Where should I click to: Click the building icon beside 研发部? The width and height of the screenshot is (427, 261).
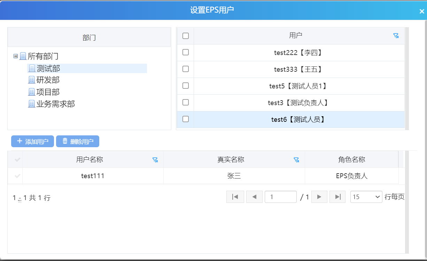32,80
